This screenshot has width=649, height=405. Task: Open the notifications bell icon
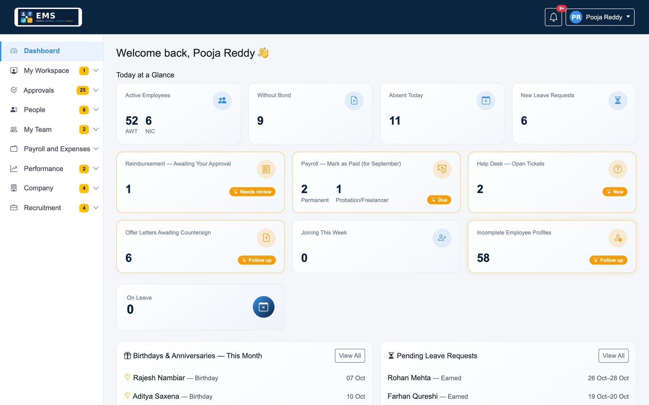click(x=553, y=17)
